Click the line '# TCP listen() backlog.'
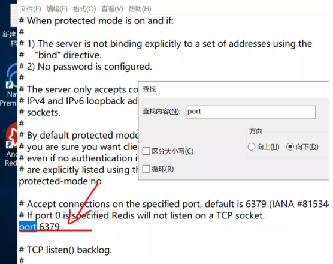This screenshot has height=264, width=333. pyautogui.click(x=65, y=250)
